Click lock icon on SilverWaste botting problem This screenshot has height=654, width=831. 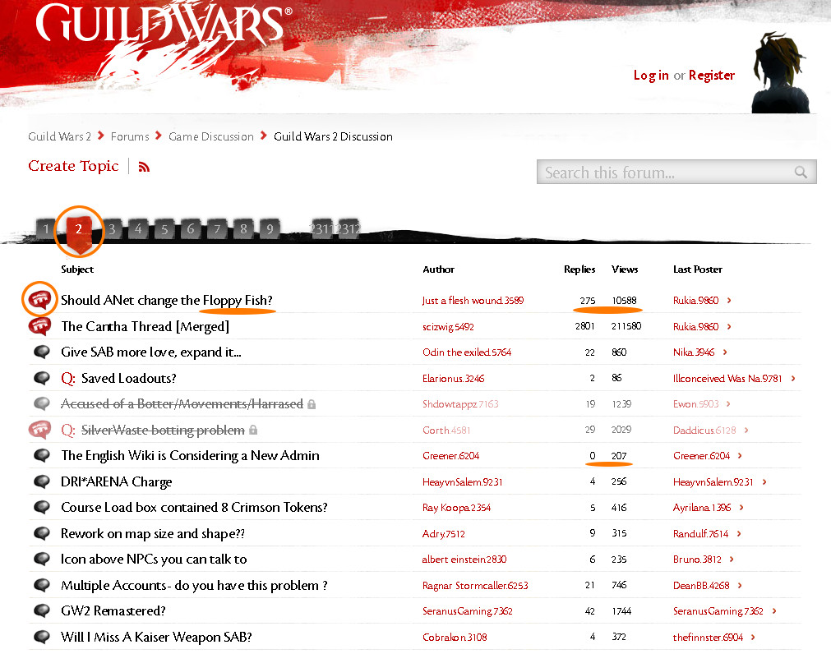click(253, 430)
